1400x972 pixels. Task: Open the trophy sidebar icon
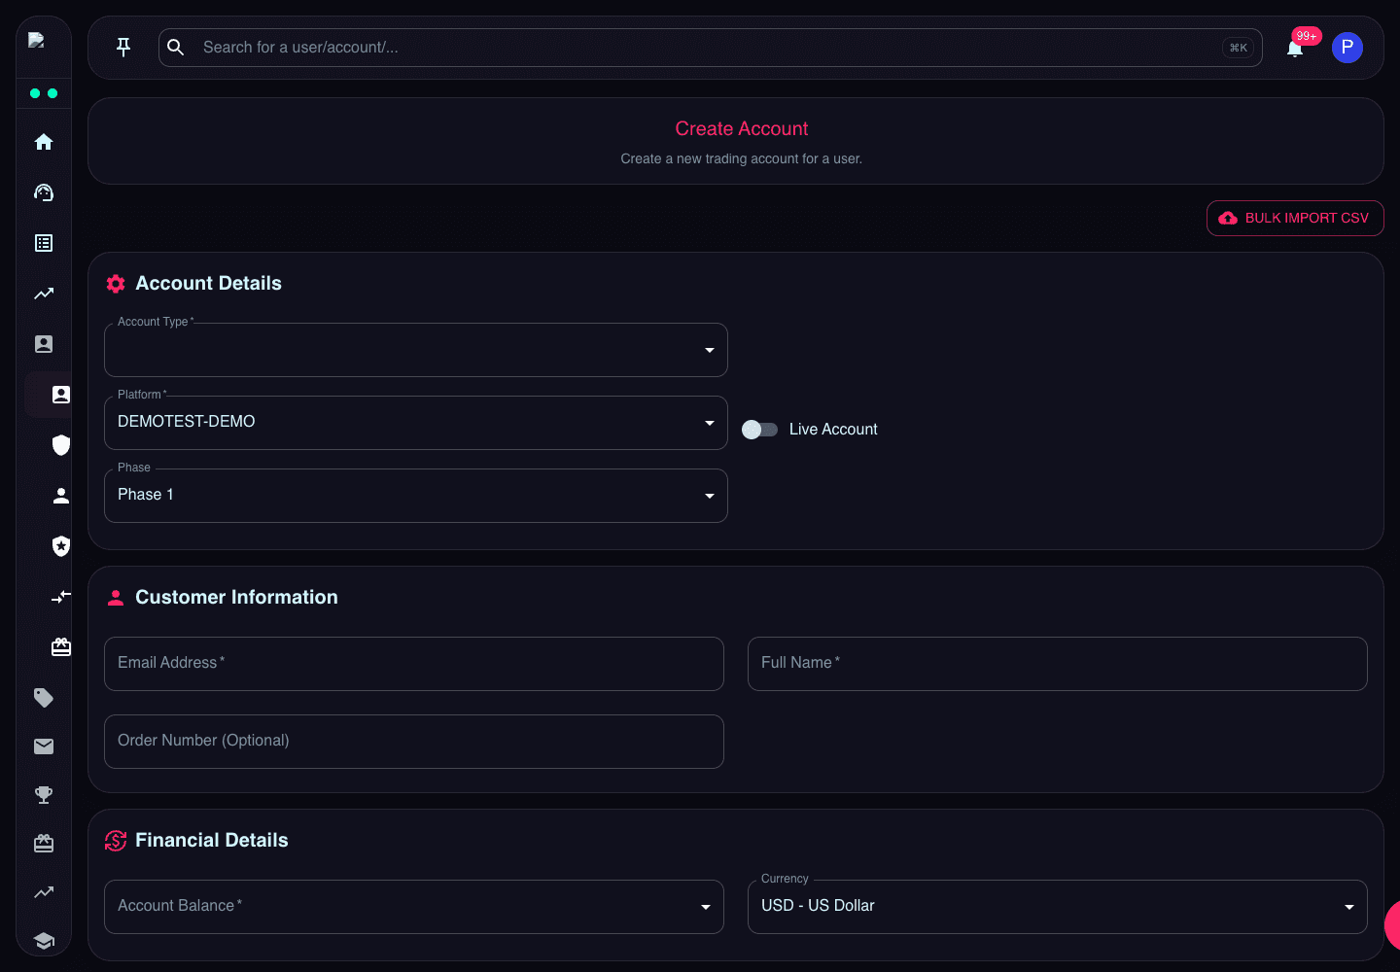tap(44, 795)
